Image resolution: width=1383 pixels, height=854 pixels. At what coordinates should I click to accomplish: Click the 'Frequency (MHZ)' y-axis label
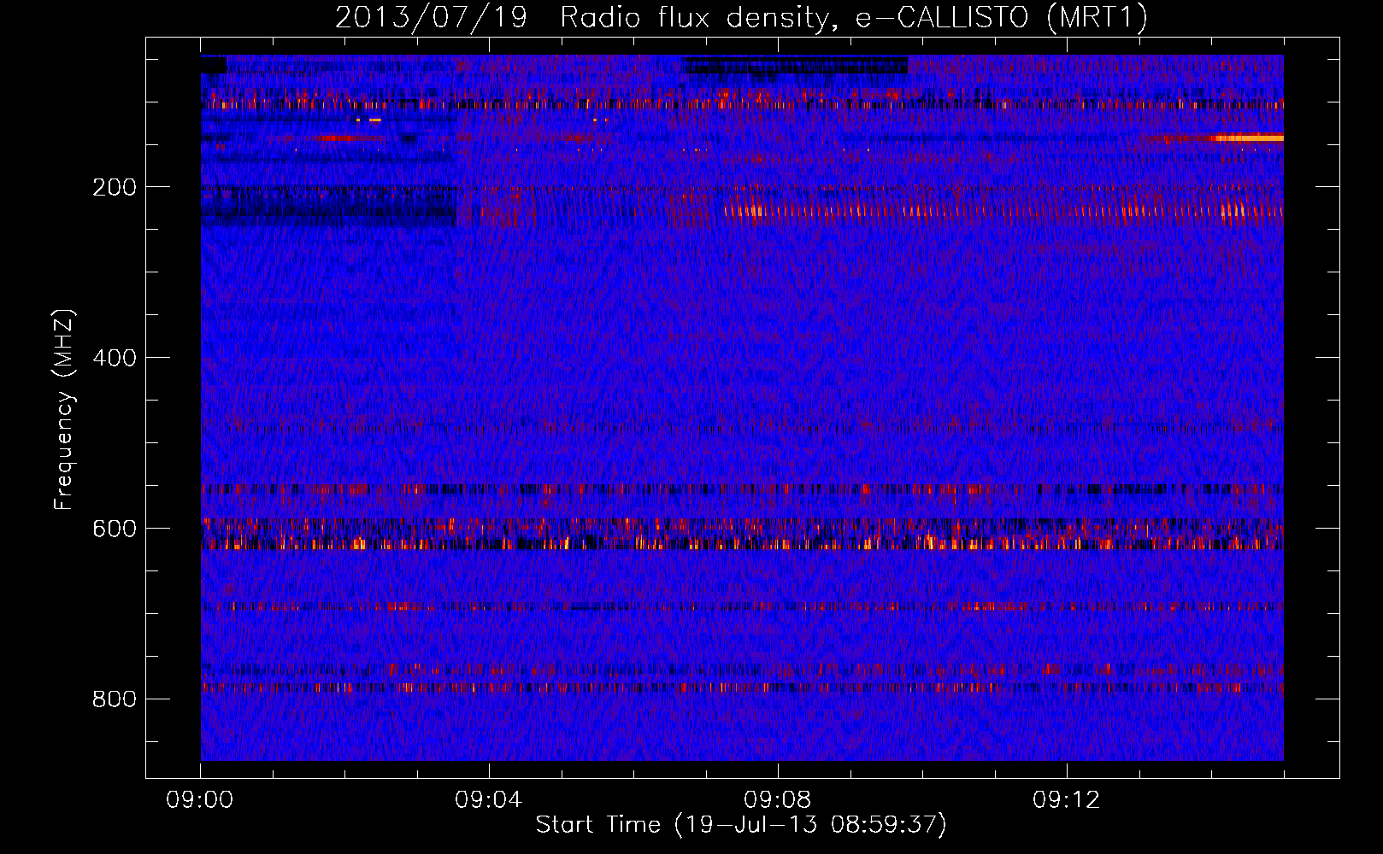click(x=64, y=409)
